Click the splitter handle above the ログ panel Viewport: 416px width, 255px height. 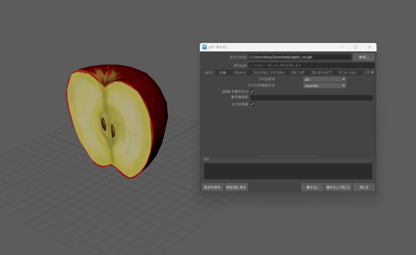click(288, 156)
